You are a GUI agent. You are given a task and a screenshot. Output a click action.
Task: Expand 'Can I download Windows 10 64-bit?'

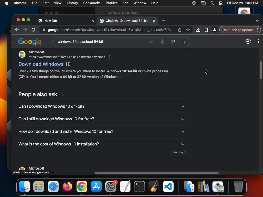[102, 106]
